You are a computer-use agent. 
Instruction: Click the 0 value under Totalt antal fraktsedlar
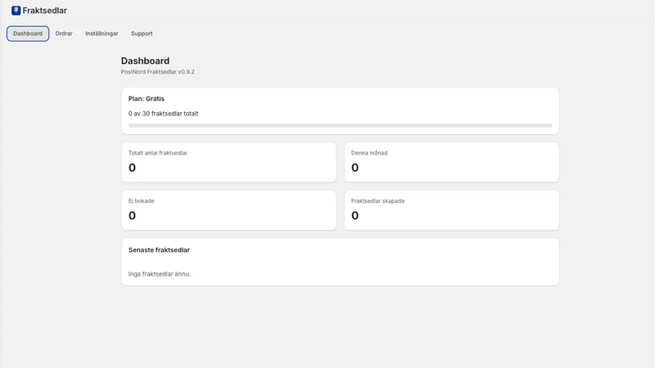132,168
